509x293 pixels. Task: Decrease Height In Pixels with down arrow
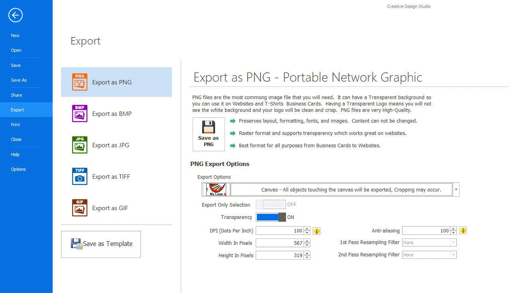[x=307, y=258]
